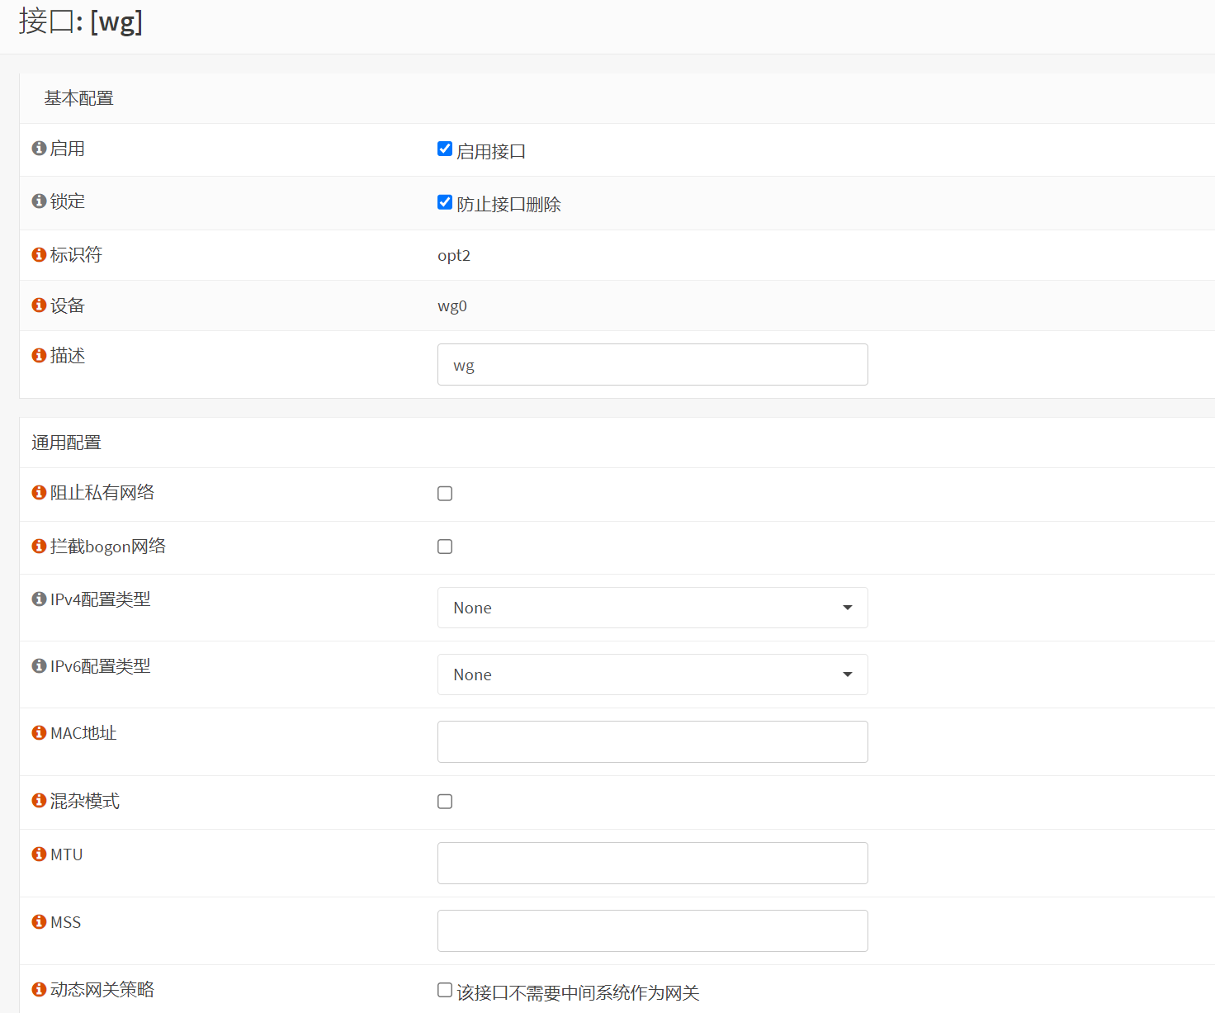Tick 该接口不需要中间系统作为网关 checkbox

tap(445, 991)
